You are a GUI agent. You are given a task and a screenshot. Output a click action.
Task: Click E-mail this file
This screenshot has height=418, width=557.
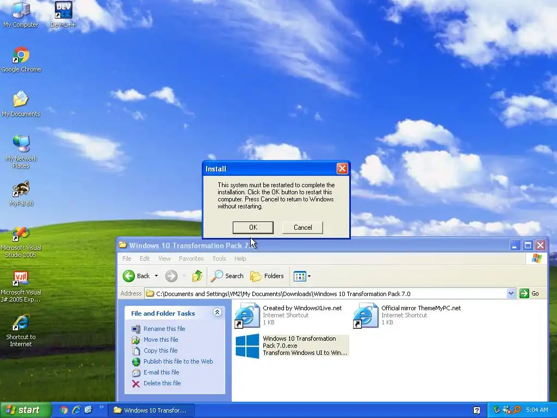[x=156, y=372]
